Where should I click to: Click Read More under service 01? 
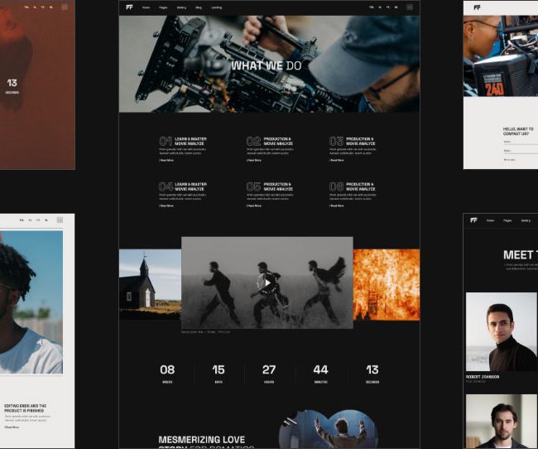(x=166, y=161)
